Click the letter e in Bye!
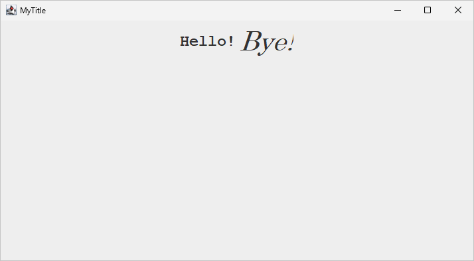This screenshot has height=261, width=474. [281, 44]
